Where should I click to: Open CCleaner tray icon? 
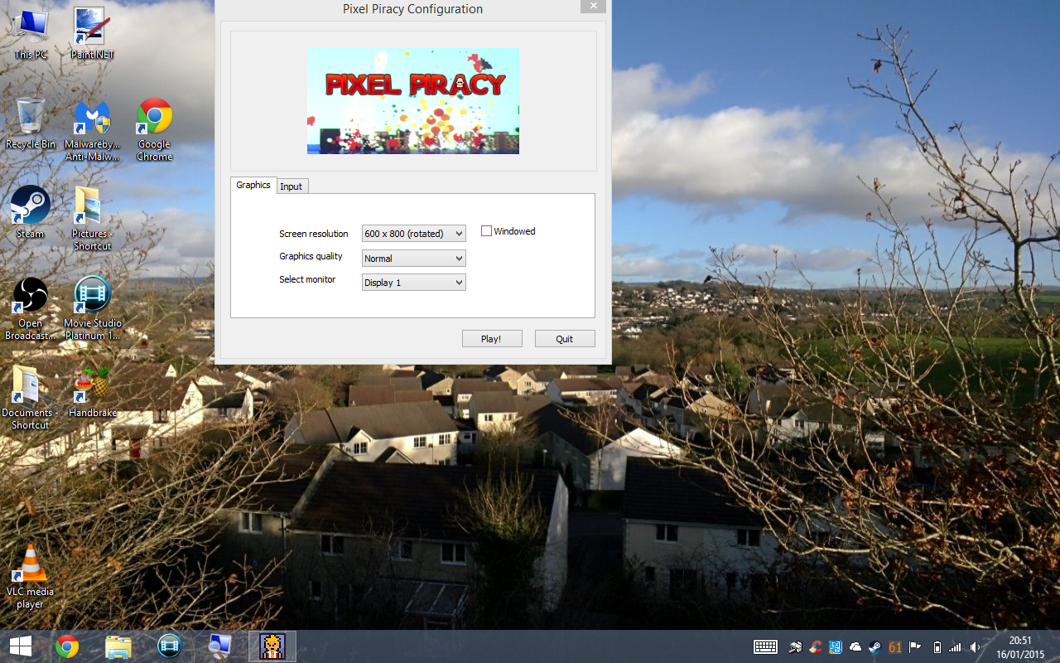pyautogui.click(x=816, y=647)
